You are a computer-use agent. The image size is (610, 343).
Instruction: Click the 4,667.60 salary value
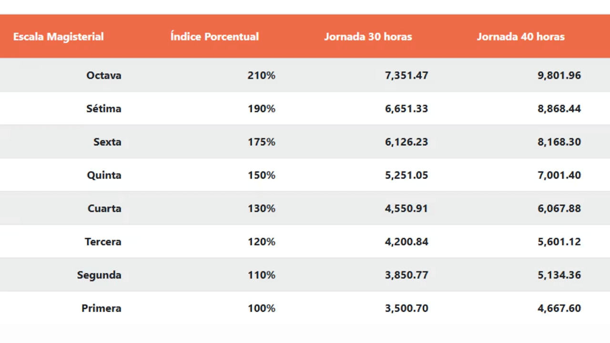(559, 309)
